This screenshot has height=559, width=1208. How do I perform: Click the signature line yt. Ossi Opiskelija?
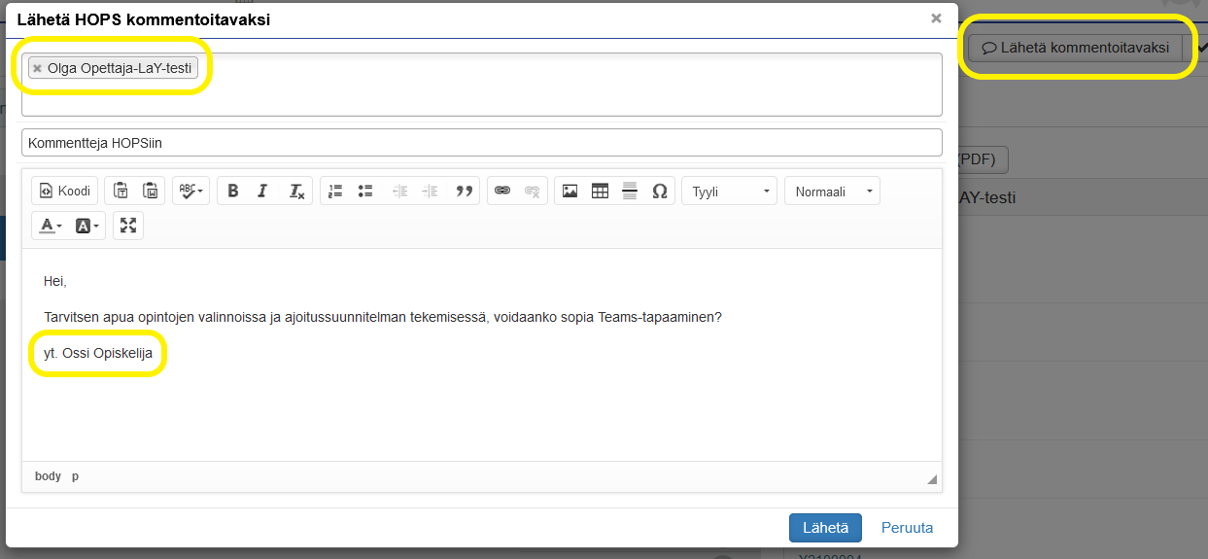[x=98, y=354]
